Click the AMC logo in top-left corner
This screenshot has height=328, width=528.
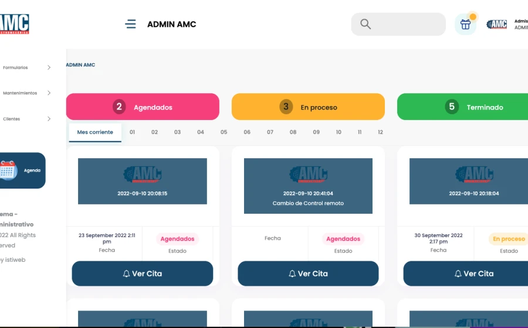15,24
